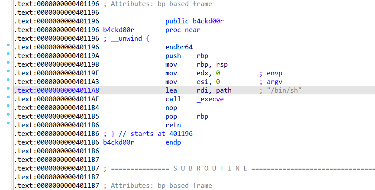Click the gutter dot on the highlighted lea line
375x190 pixels.
click(x=9, y=88)
